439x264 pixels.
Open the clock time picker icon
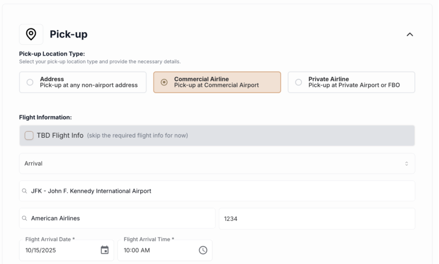(x=203, y=250)
